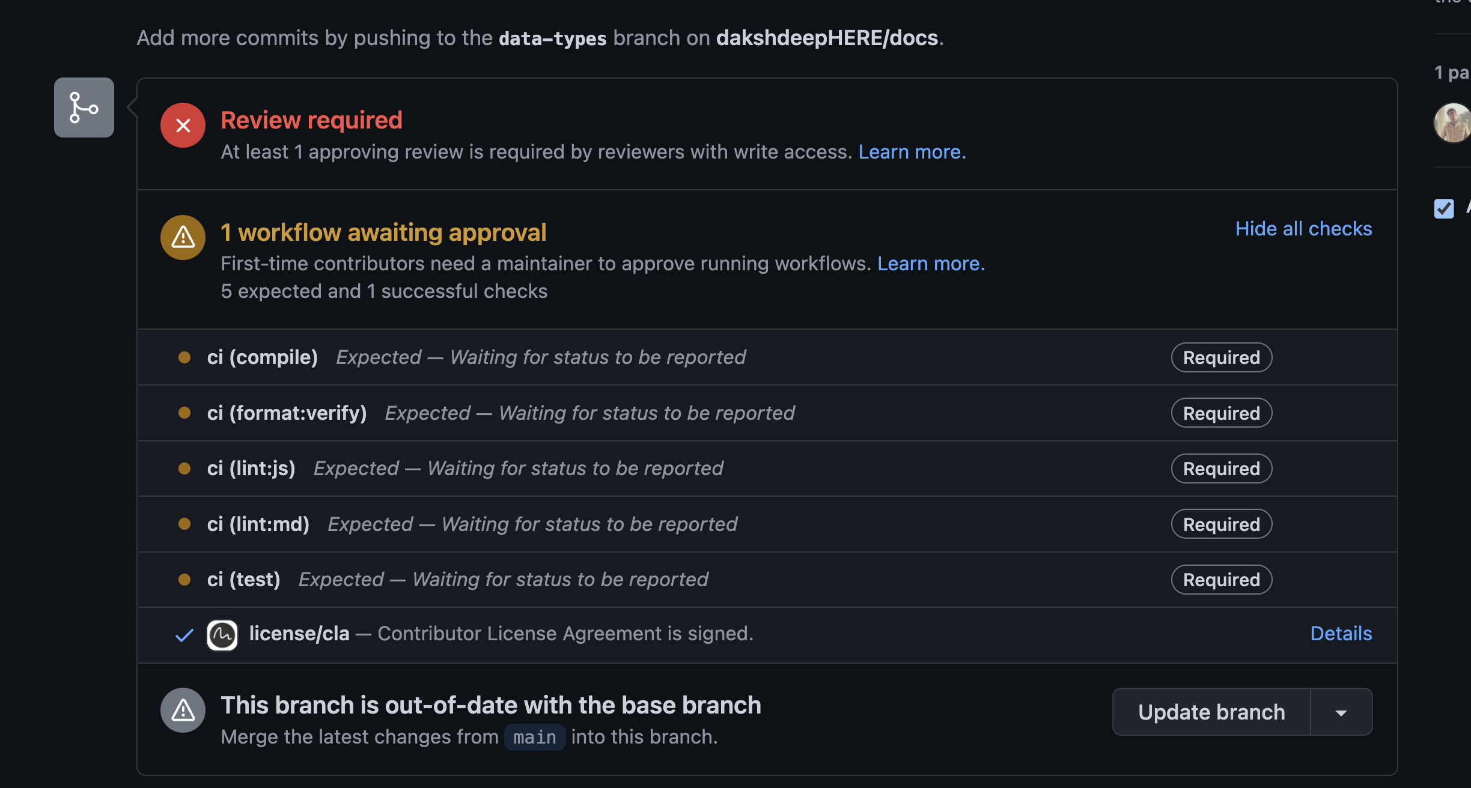Open the data-types branch link
Screen dimensions: 1471x788
tap(552, 37)
